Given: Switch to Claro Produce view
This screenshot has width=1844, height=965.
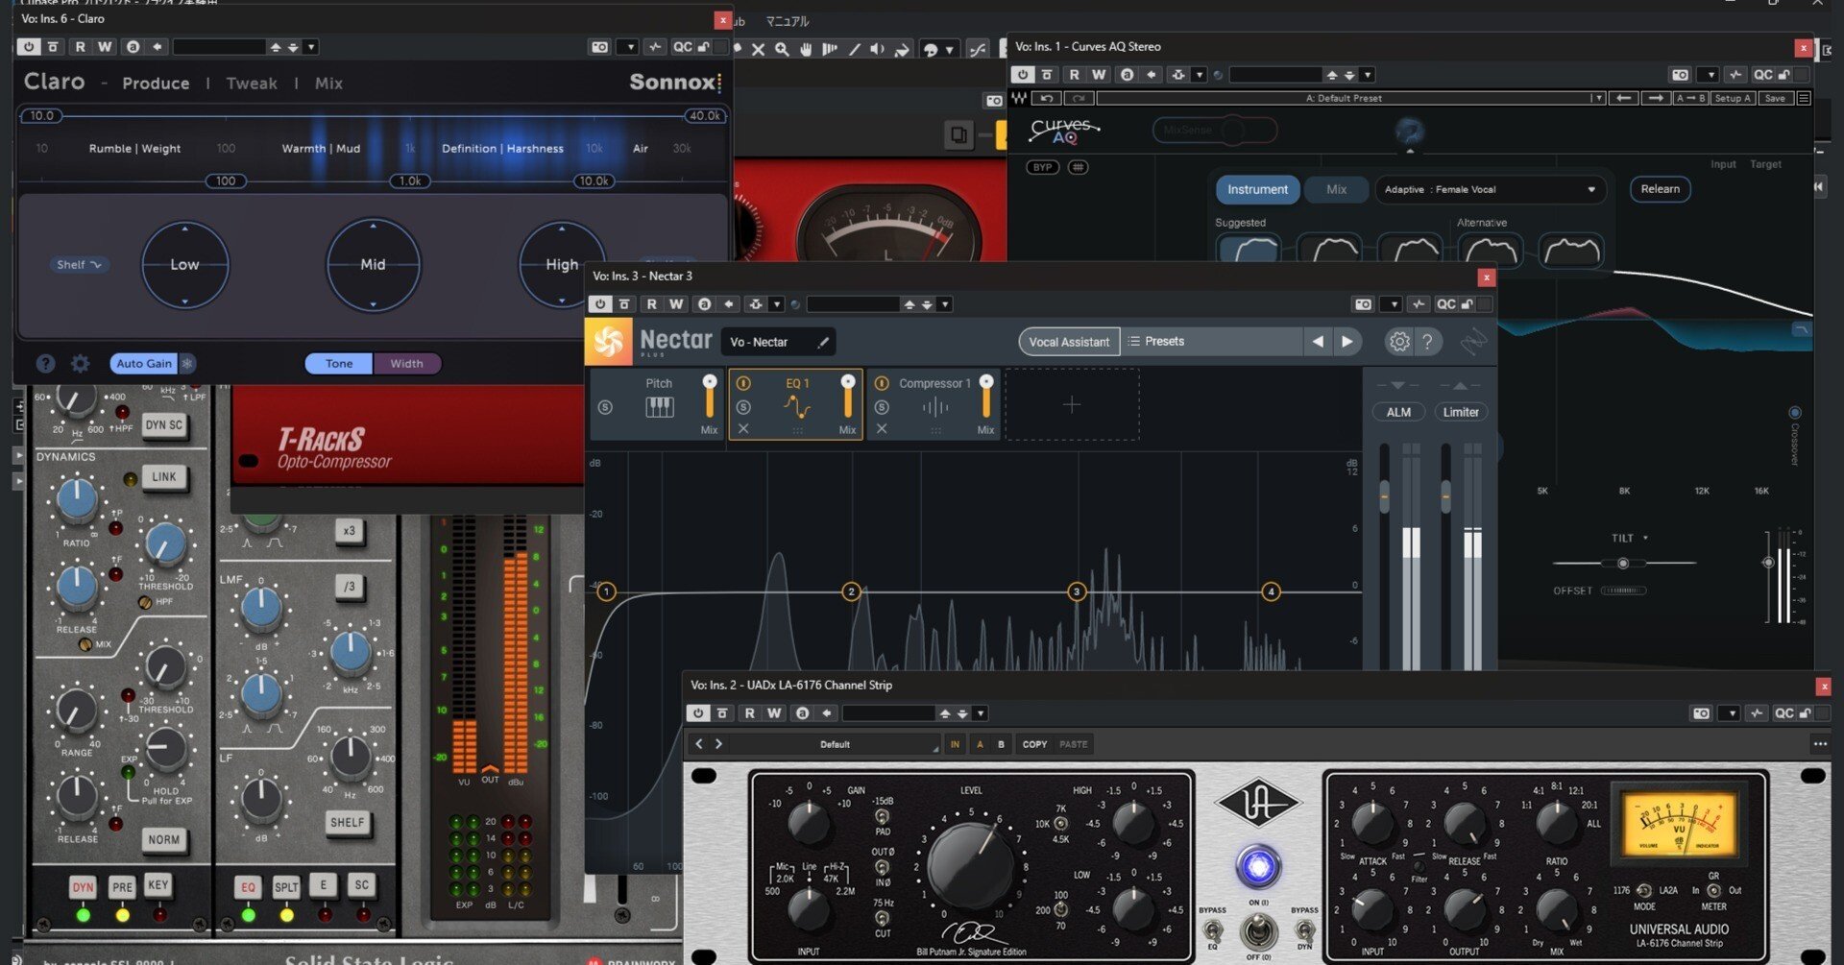Looking at the screenshot, I should coord(156,84).
